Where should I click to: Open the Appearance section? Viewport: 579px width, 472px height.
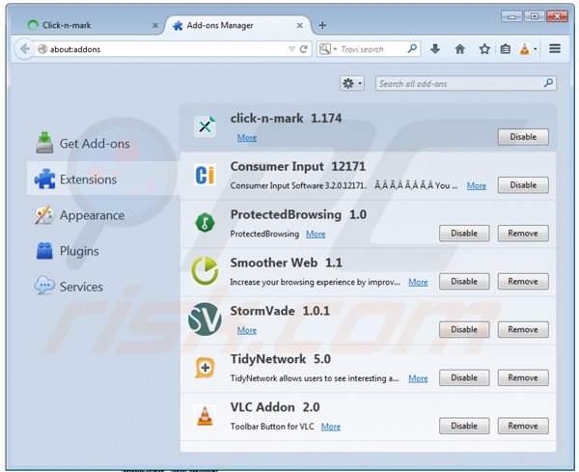(80, 215)
